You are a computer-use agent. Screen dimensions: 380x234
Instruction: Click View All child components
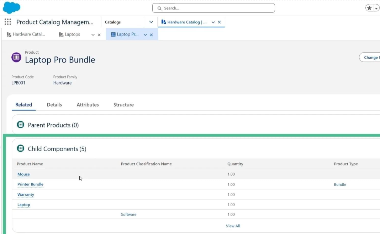pos(233,226)
